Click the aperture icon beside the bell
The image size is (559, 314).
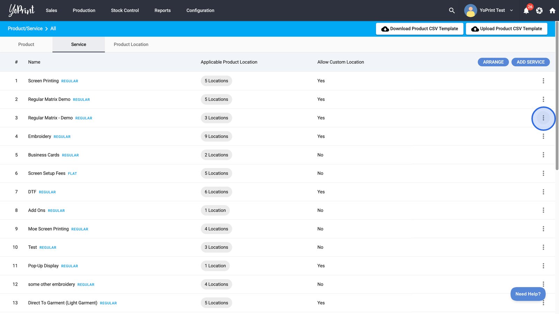click(x=539, y=11)
